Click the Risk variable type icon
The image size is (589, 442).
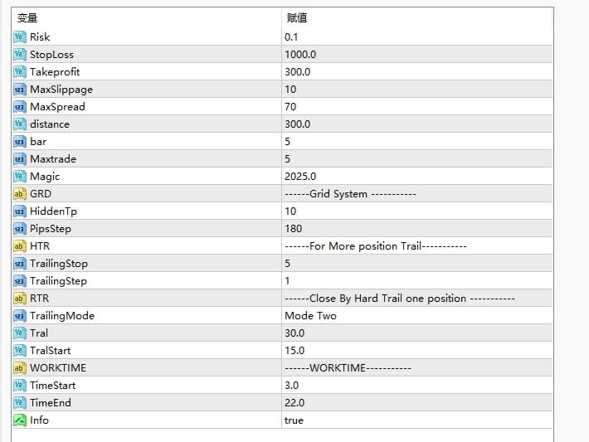[20, 37]
